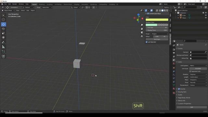Toggle the Gravity checkbox

pyautogui.click(x=179, y=89)
